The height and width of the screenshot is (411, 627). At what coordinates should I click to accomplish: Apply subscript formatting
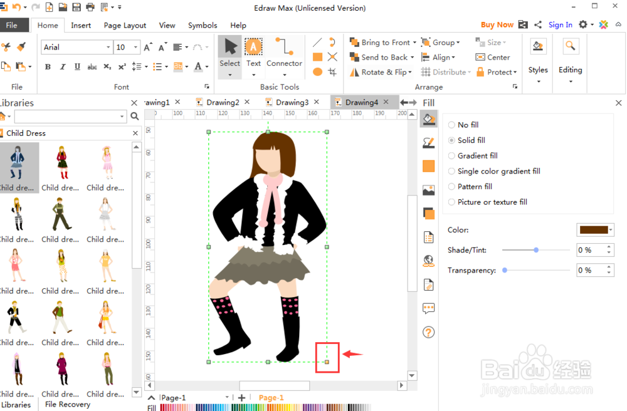point(107,66)
